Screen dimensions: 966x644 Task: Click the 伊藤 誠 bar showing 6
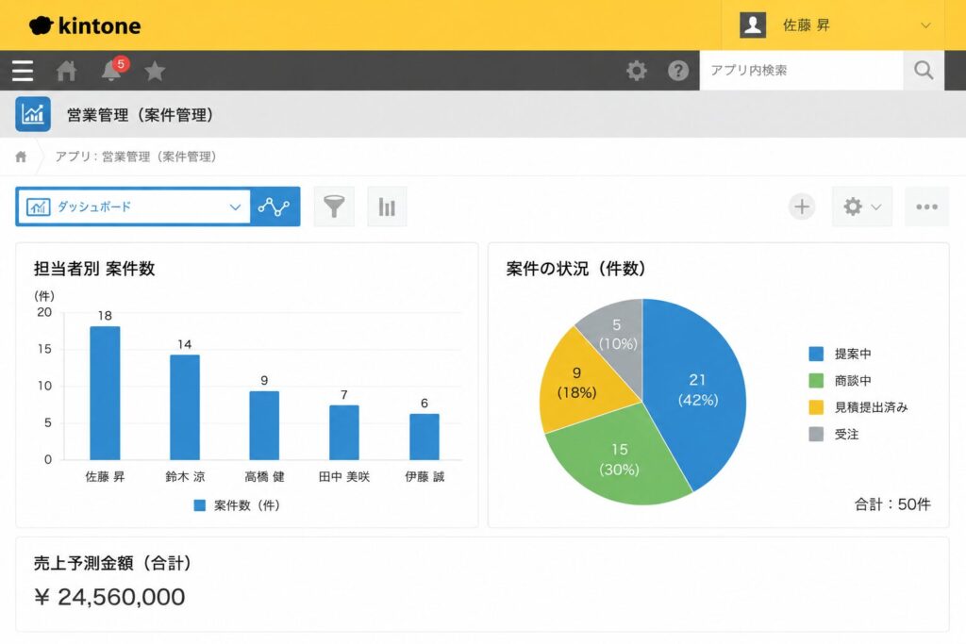(425, 437)
